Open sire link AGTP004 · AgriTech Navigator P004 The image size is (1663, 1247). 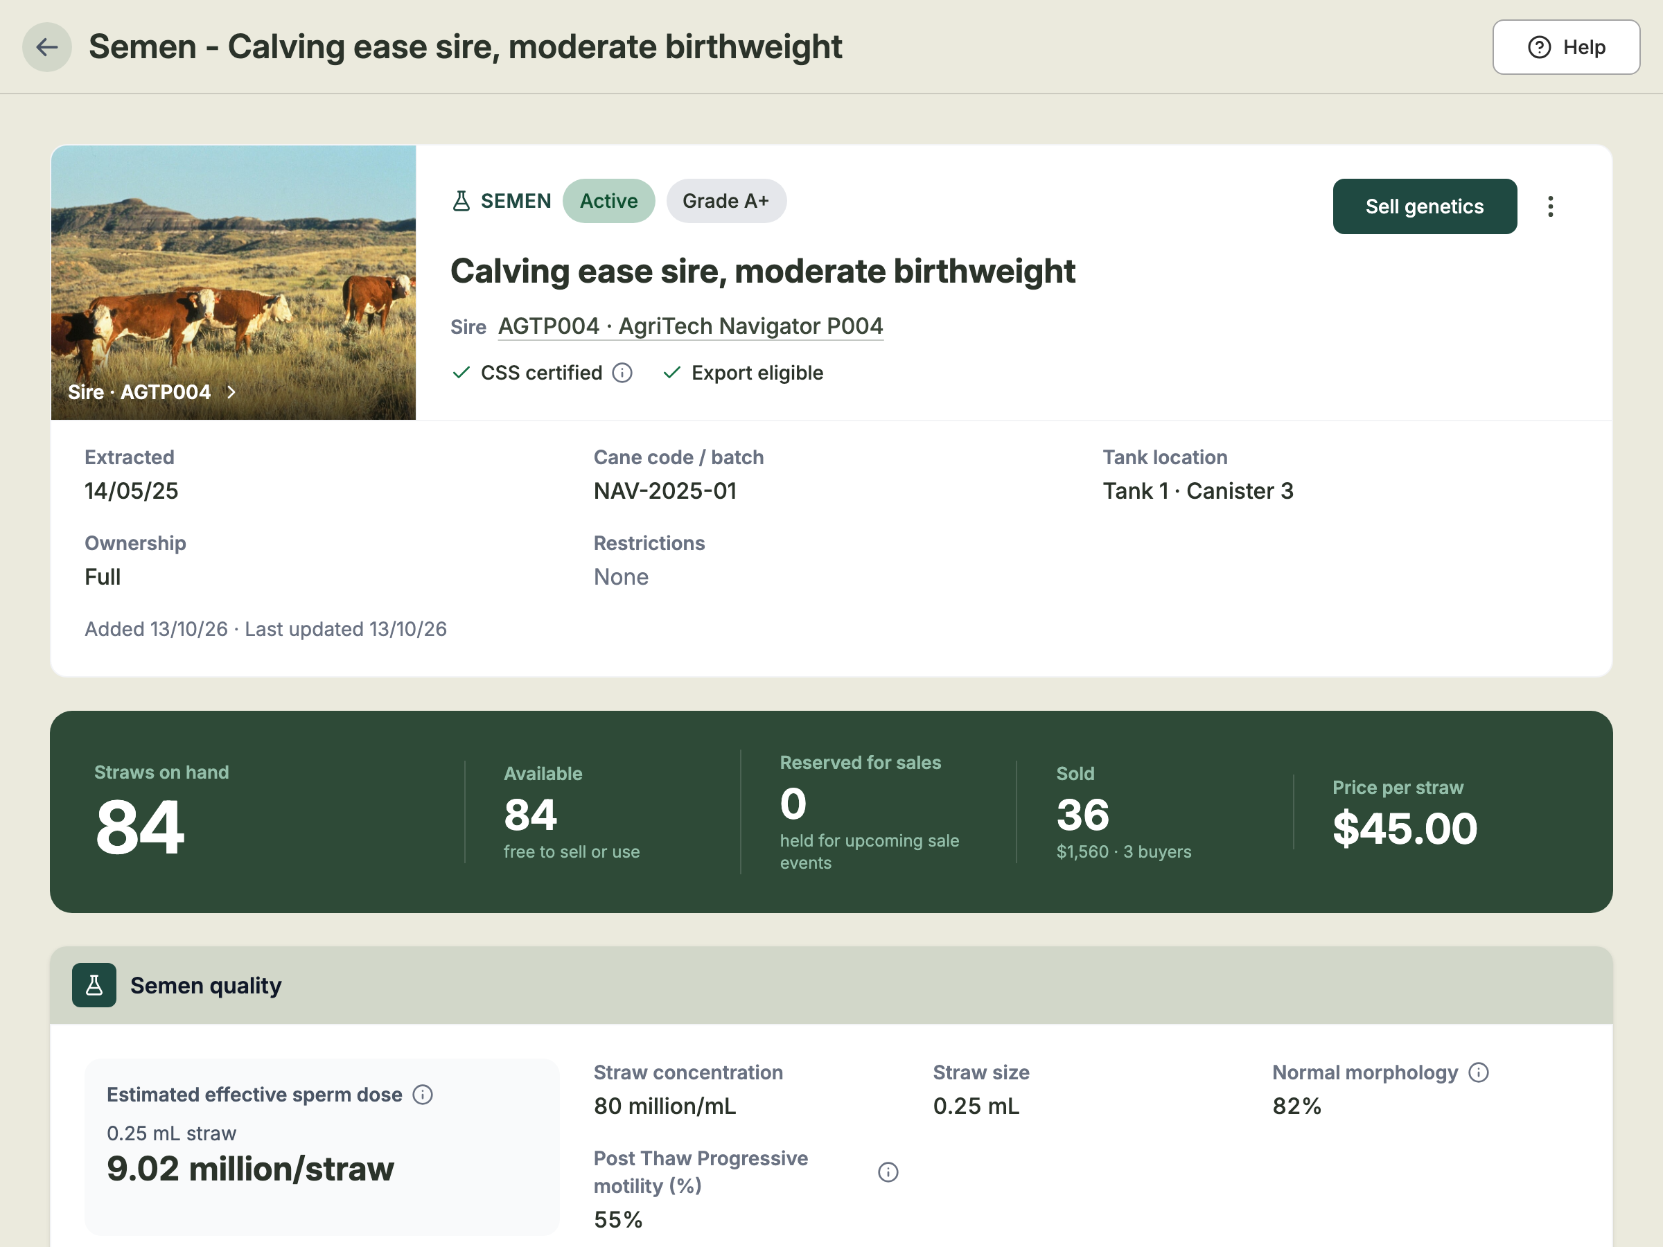(690, 326)
